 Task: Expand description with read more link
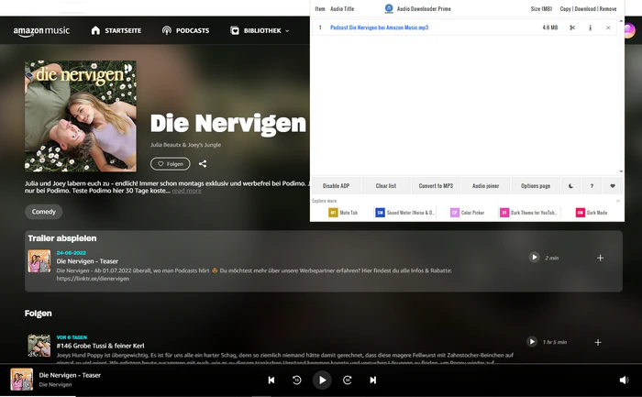pyautogui.click(x=187, y=191)
